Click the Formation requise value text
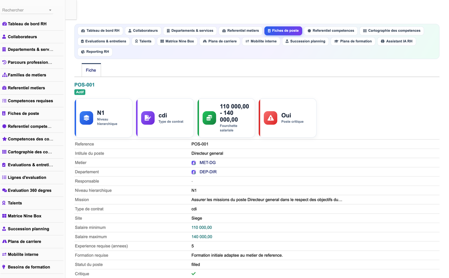Viewport: 449px width, 278px height. [x=237, y=256]
